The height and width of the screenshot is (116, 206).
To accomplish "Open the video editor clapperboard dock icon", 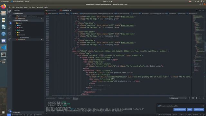I will [x=4, y=61].
